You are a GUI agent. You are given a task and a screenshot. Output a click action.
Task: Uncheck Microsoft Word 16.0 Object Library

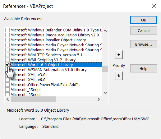[x=7, y=65]
